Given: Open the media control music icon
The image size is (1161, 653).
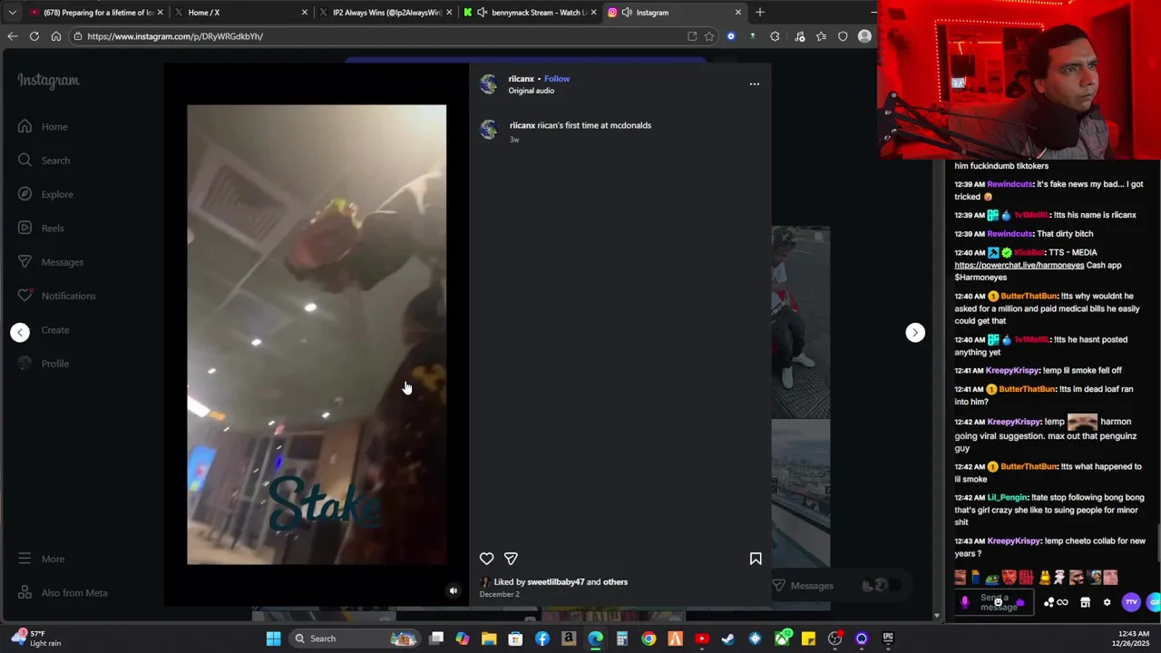Looking at the screenshot, I should pyautogui.click(x=799, y=36).
